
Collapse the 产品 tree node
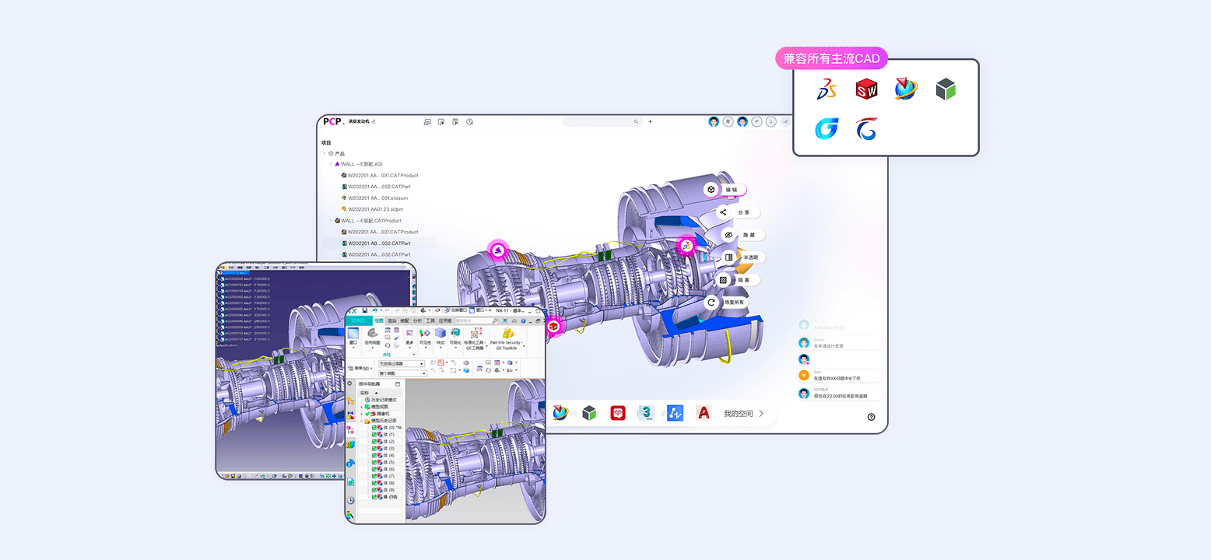[325, 153]
